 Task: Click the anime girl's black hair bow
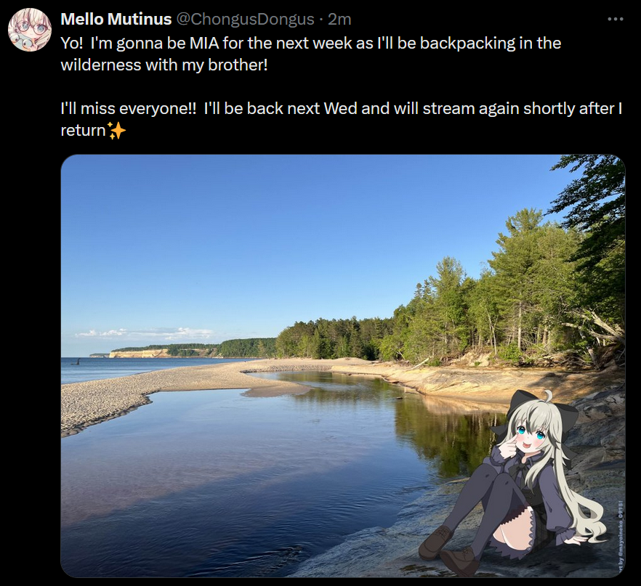541,408
